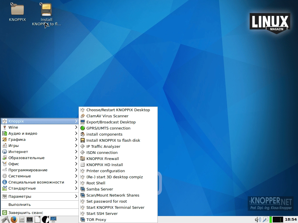This screenshot has height=223, width=298.
Task: Expand the Системные submenu arrow
Action: pyautogui.click(x=76, y=176)
